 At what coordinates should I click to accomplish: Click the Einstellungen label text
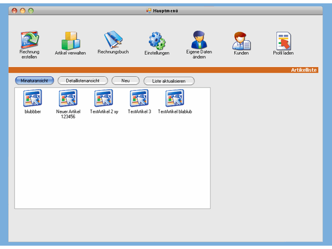157,53
